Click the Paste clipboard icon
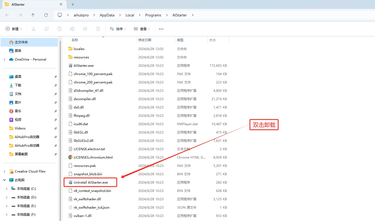375x221 pixels. click(59, 29)
